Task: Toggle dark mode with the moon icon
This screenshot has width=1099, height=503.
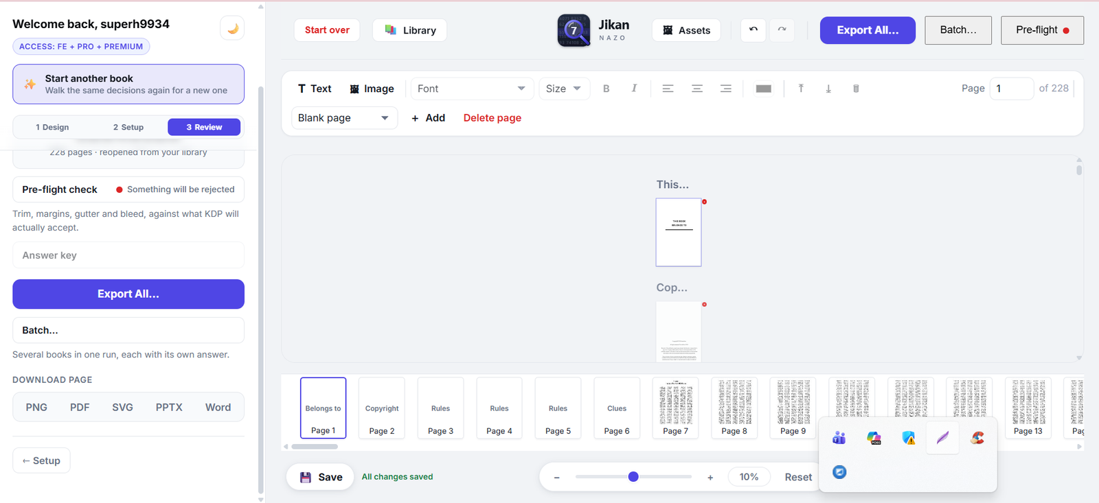Action: coord(233,29)
